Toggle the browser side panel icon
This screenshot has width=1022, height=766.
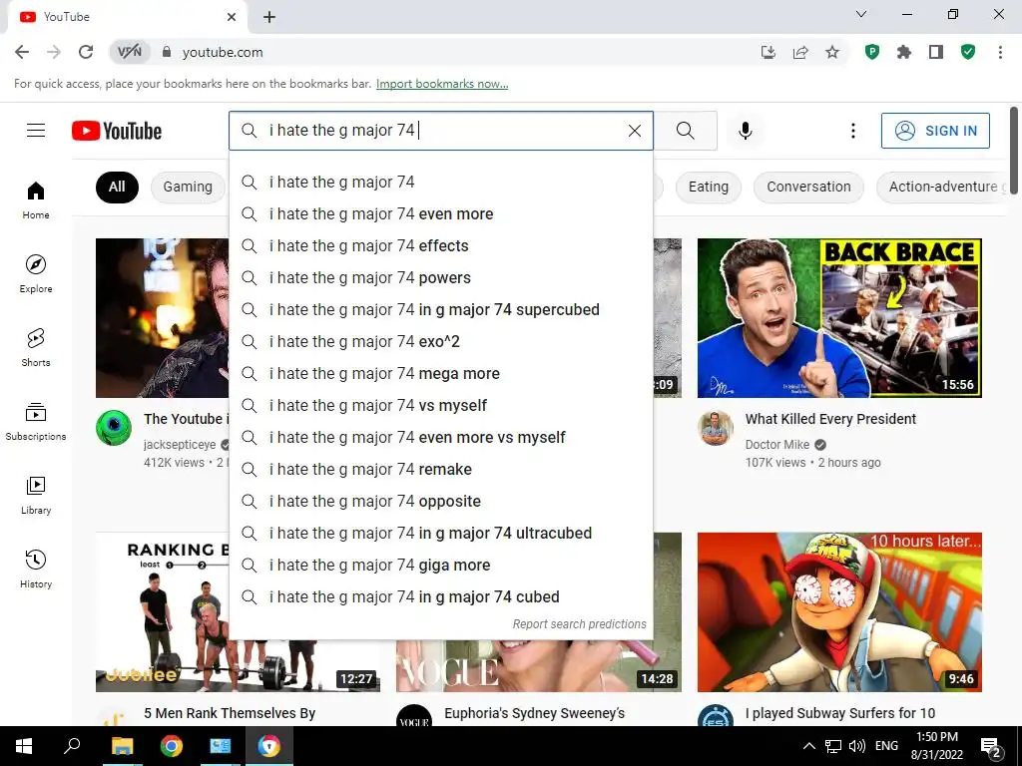936,52
